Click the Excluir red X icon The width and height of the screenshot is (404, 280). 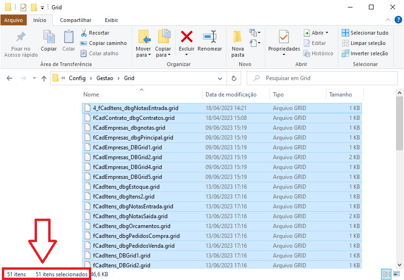(186, 37)
